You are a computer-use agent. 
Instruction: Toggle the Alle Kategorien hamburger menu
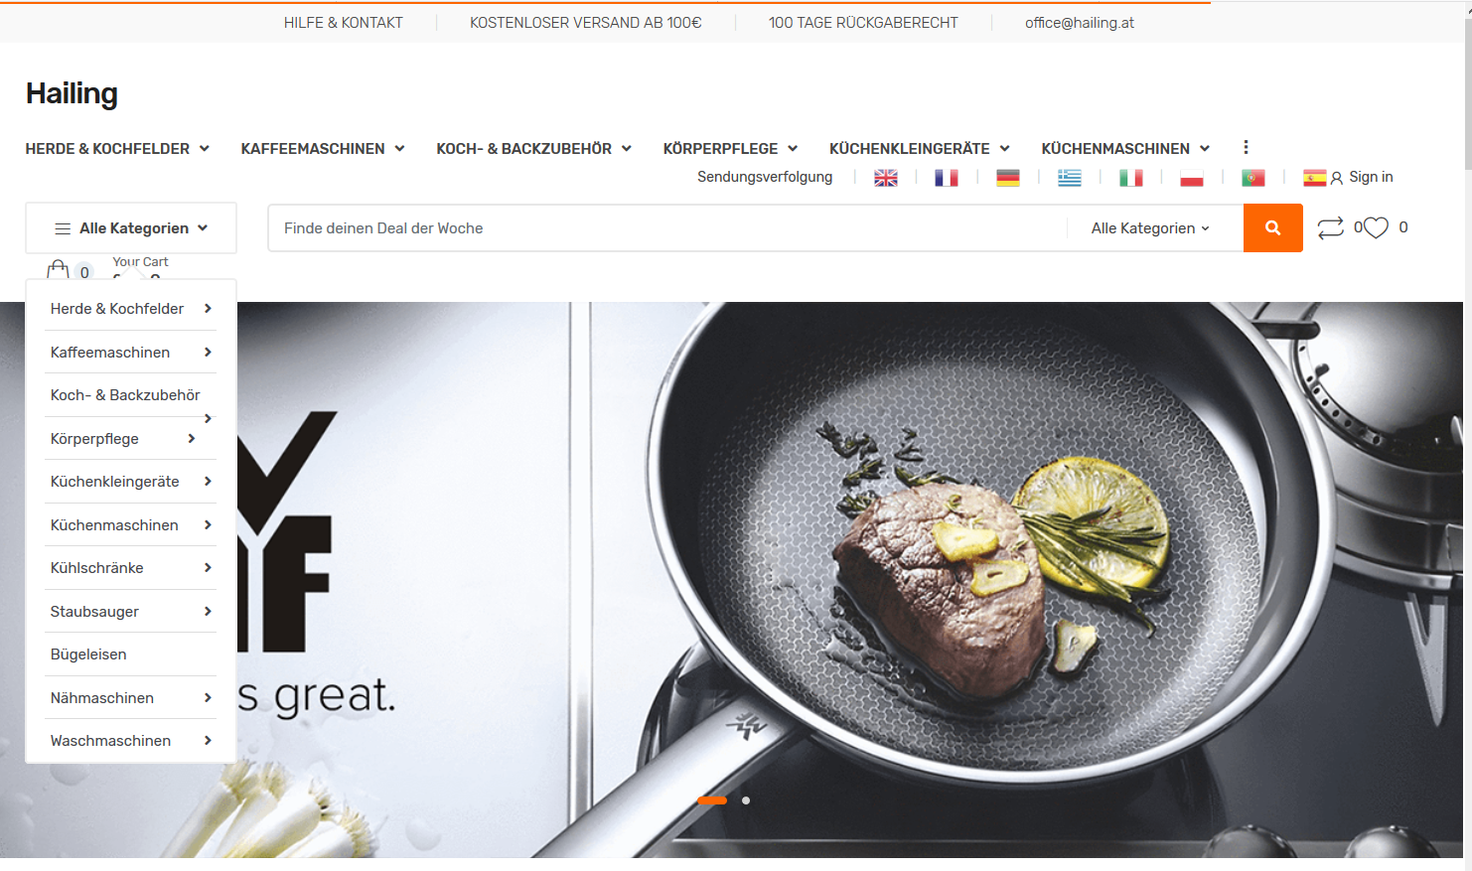(131, 228)
